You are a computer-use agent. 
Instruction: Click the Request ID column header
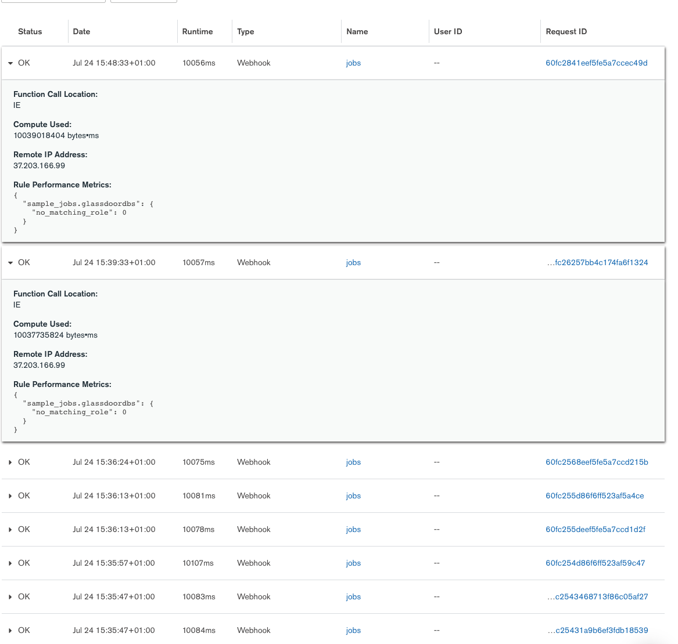[566, 32]
